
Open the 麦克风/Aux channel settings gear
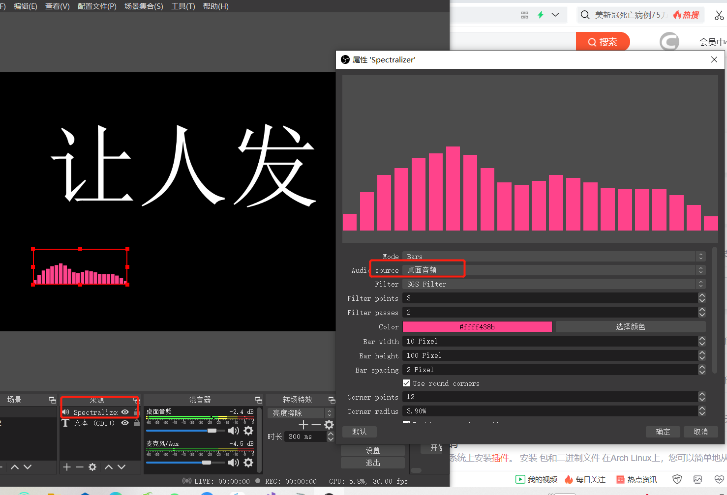pos(248,463)
